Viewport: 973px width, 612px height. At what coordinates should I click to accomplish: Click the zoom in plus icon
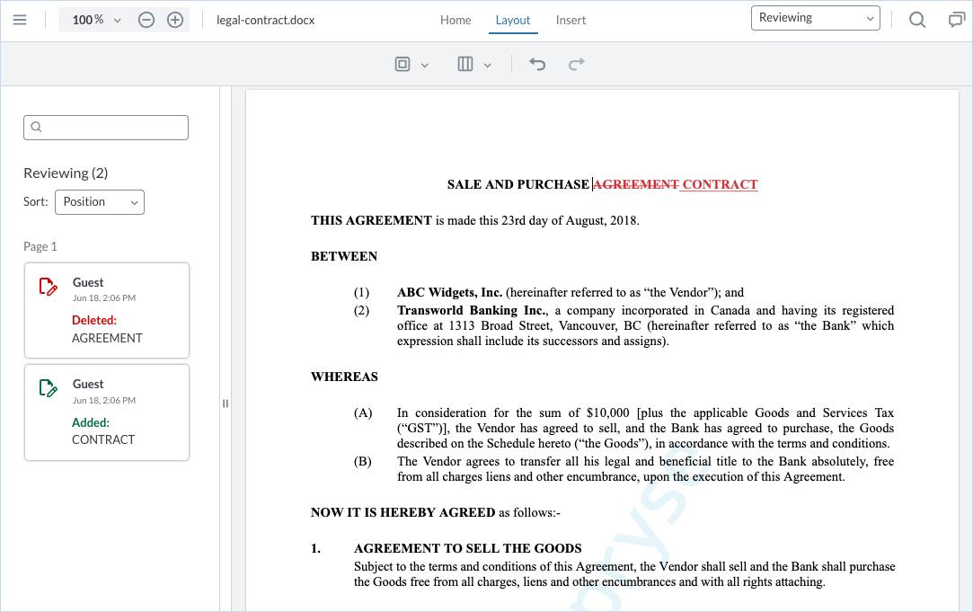point(175,20)
